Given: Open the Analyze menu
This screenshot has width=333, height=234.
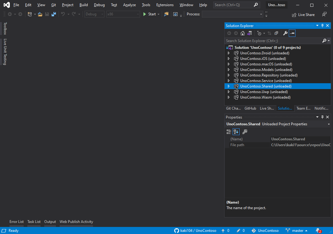Looking at the screenshot, I should click(129, 5).
